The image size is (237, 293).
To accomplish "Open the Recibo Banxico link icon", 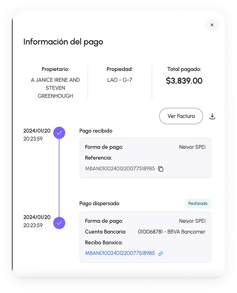I will coord(161,253).
